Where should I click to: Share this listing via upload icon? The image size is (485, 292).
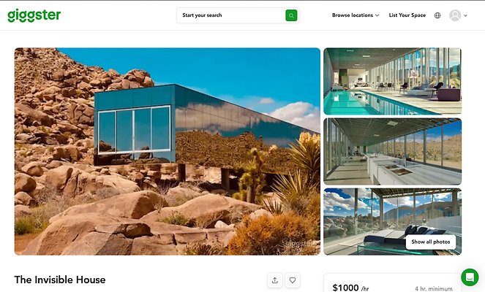(274, 280)
